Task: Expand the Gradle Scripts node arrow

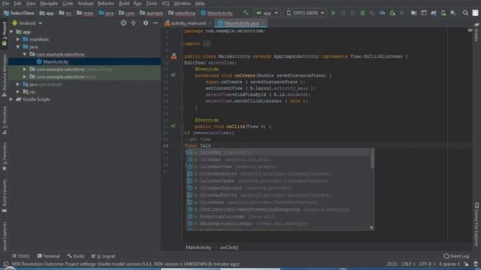Action: point(11,99)
